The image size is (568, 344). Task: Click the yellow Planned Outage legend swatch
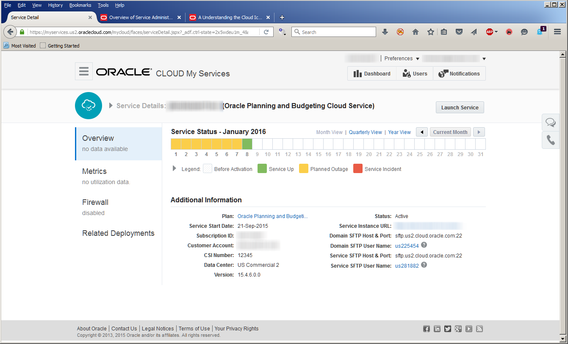(303, 169)
